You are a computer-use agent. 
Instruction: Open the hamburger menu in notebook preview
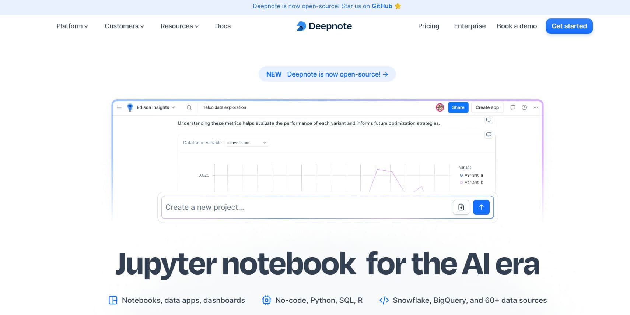(119, 107)
